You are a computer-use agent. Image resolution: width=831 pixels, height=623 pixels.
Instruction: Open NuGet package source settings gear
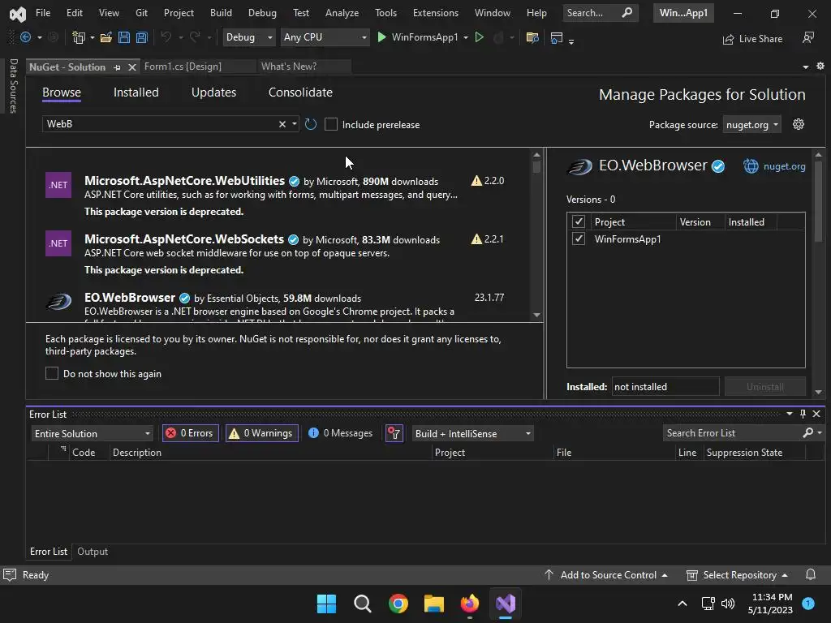click(799, 124)
